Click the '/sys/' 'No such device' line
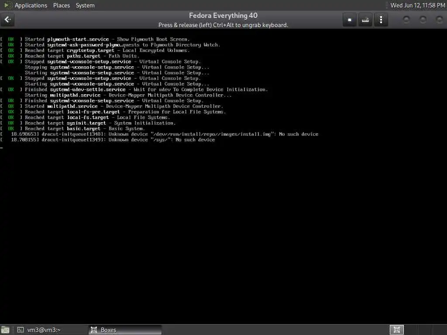This screenshot has height=335, width=447. [107, 140]
